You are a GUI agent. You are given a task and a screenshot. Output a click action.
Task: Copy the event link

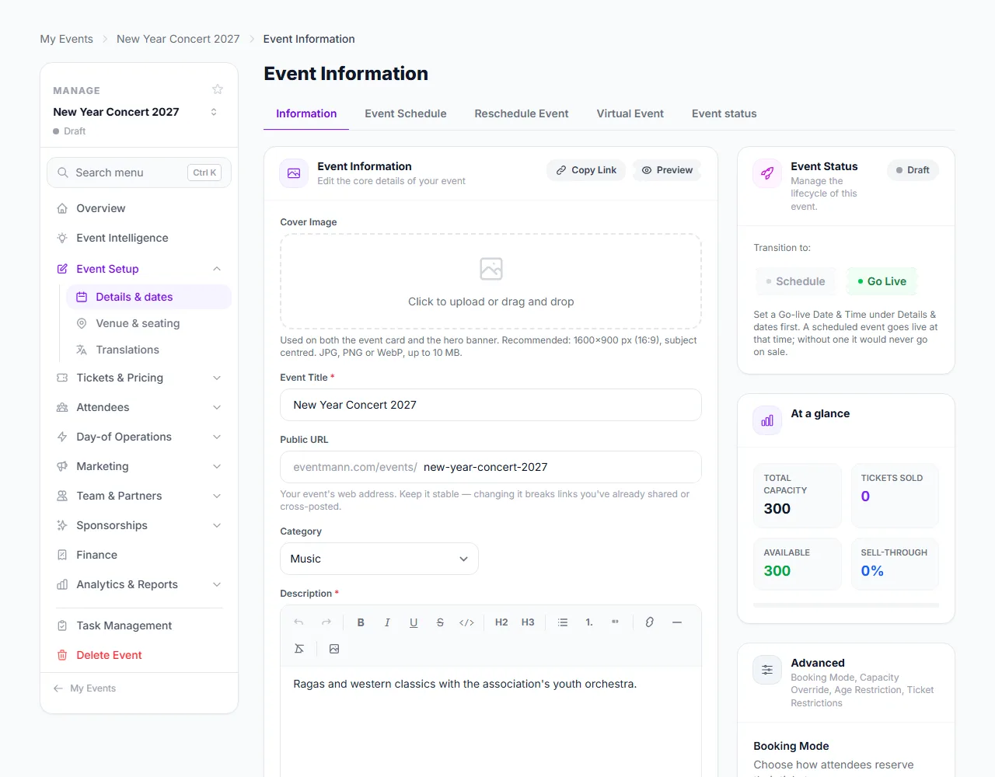(x=587, y=170)
